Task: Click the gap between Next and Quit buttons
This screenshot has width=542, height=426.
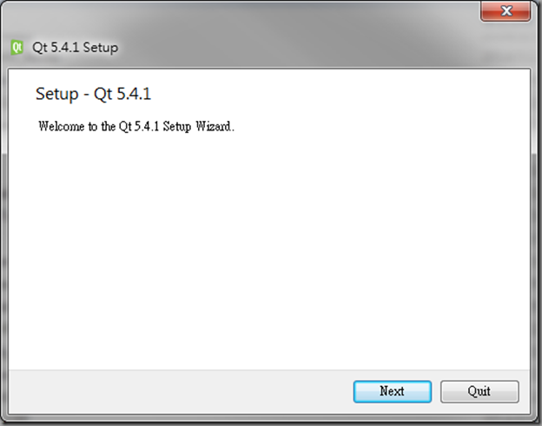Action: tap(436, 391)
